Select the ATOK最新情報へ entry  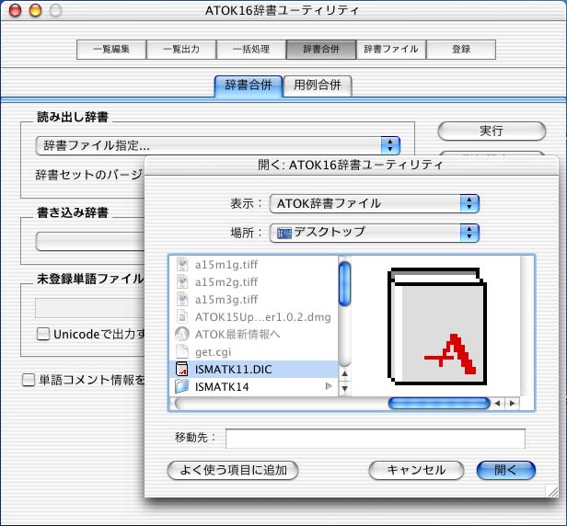237,335
